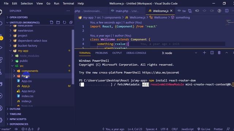Open the File menu
The image size is (234, 131).
click(6, 3)
